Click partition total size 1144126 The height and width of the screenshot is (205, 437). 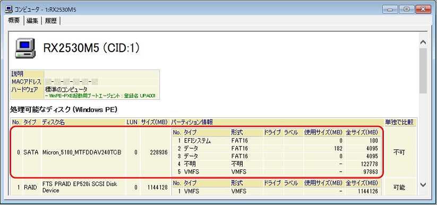[367, 191]
